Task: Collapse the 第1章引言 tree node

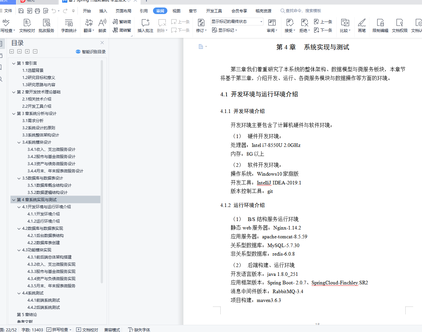Action: point(14,63)
